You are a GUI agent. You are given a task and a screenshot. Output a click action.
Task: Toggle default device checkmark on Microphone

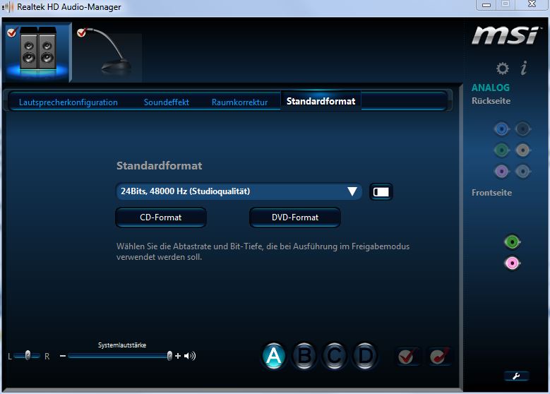coord(82,32)
